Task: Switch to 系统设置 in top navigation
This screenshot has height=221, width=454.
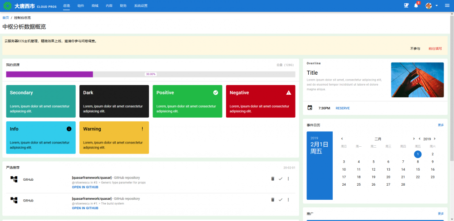Action: click(141, 6)
